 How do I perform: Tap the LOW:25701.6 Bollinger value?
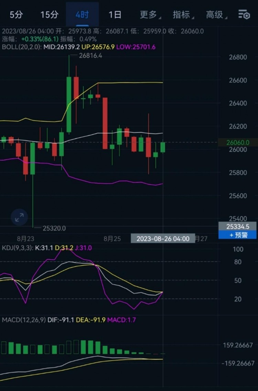tap(136, 47)
